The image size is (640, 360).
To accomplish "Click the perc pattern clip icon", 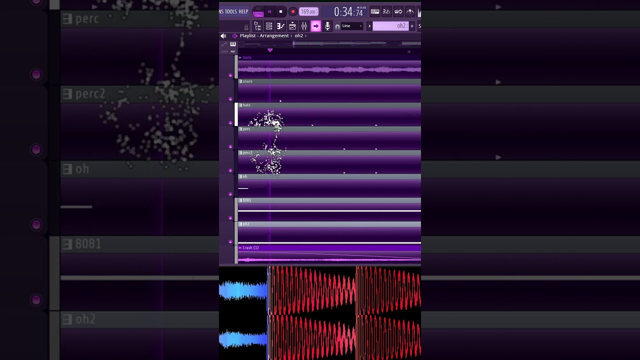I will [240, 129].
